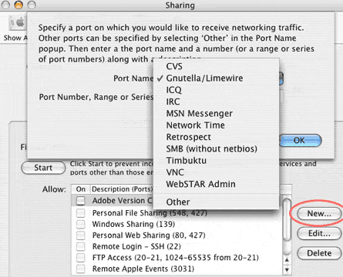Screen dimensions: 343x277
Task: Click scrollbar up arrow in Allow list
Action: [287, 260]
